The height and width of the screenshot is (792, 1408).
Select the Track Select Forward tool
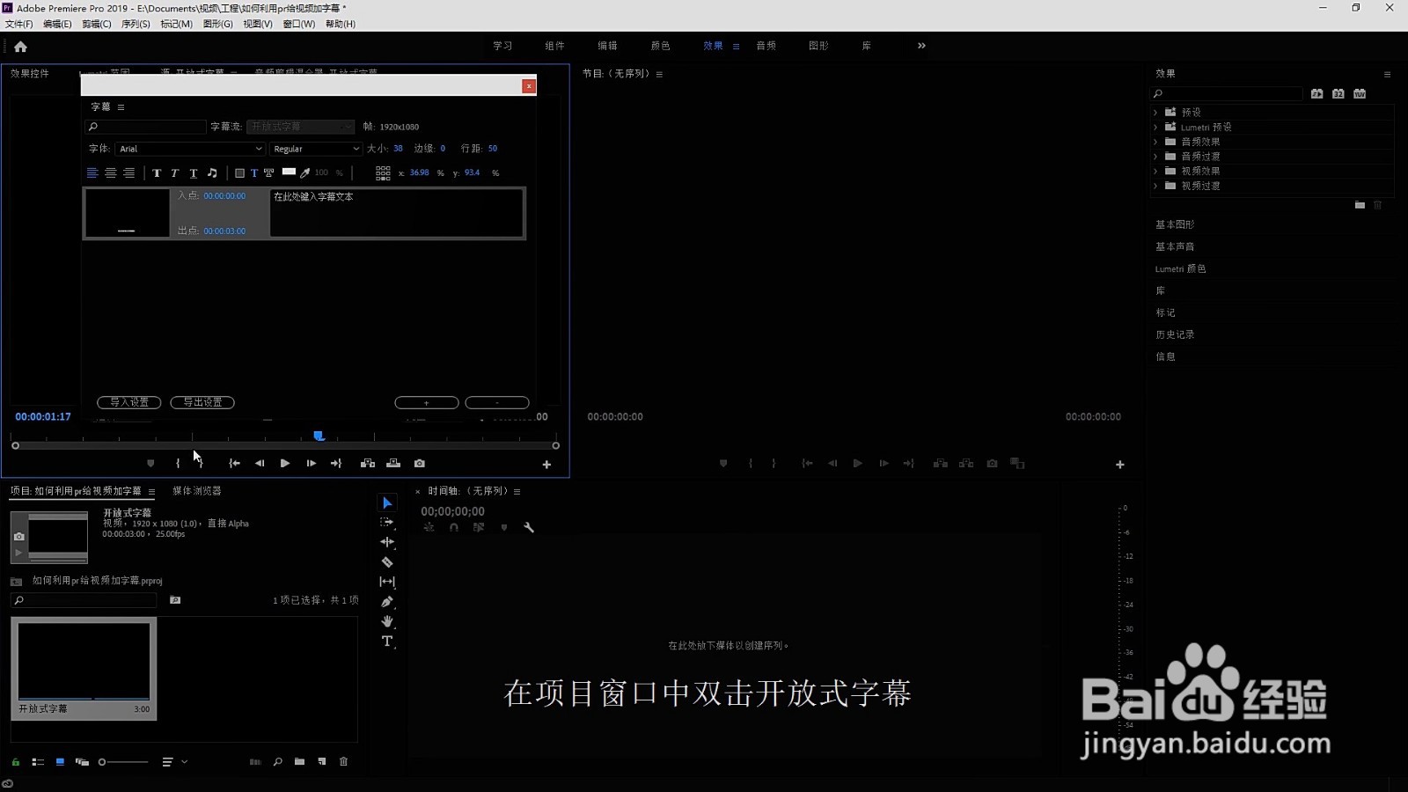387,523
